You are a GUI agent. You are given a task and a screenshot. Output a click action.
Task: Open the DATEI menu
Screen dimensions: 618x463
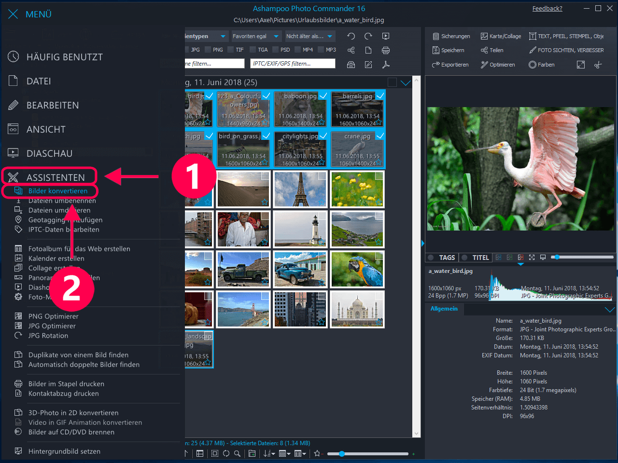coord(39,81)
